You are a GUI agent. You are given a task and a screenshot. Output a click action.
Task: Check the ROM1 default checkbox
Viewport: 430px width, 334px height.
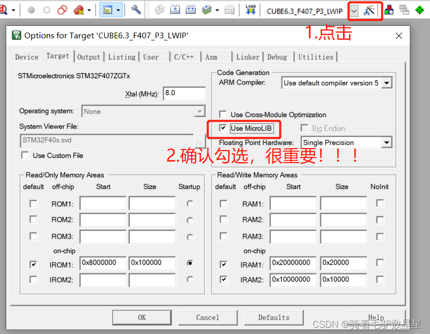pyautogui.click(x=34, y=204)
